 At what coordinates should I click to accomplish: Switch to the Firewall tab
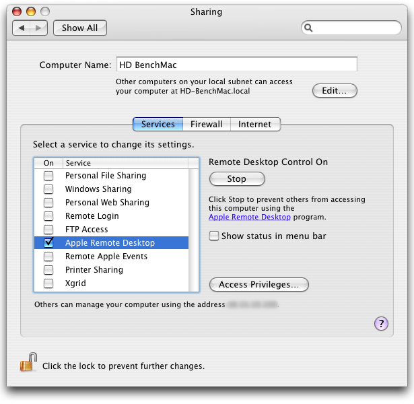pos(206,125)
